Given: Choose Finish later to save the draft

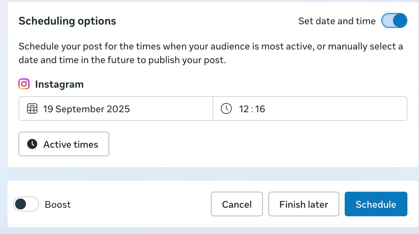Looking at the screenshot, I should [304, 204].
